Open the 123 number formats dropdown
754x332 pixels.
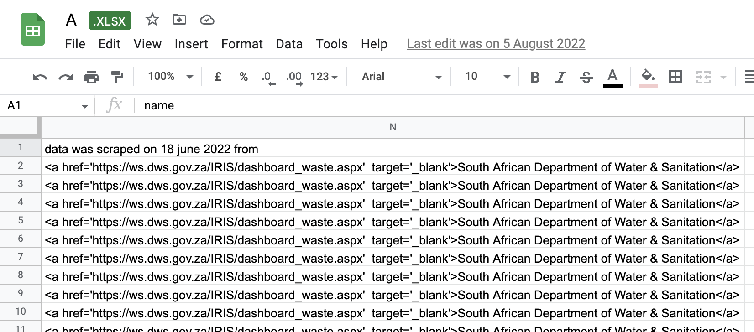click(x=324, y=77)
